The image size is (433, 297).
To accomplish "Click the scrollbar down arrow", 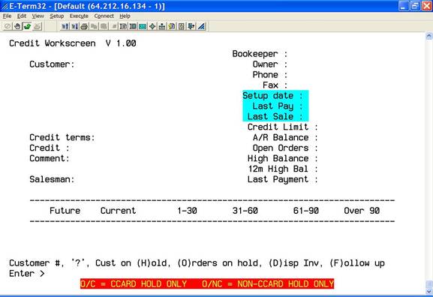I will coord(429,291).
